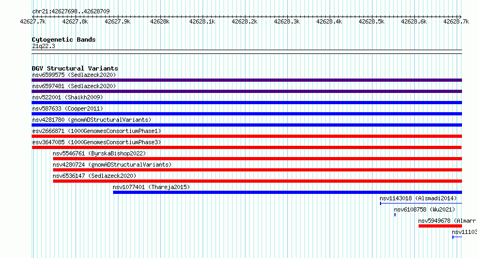Click the 42628.4k ruler tick label
Screen dimensions: 477x258
point(329,21)
